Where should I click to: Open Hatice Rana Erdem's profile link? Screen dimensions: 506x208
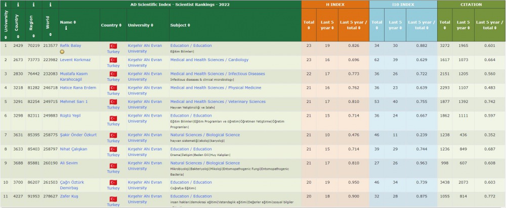coord(78,87)
